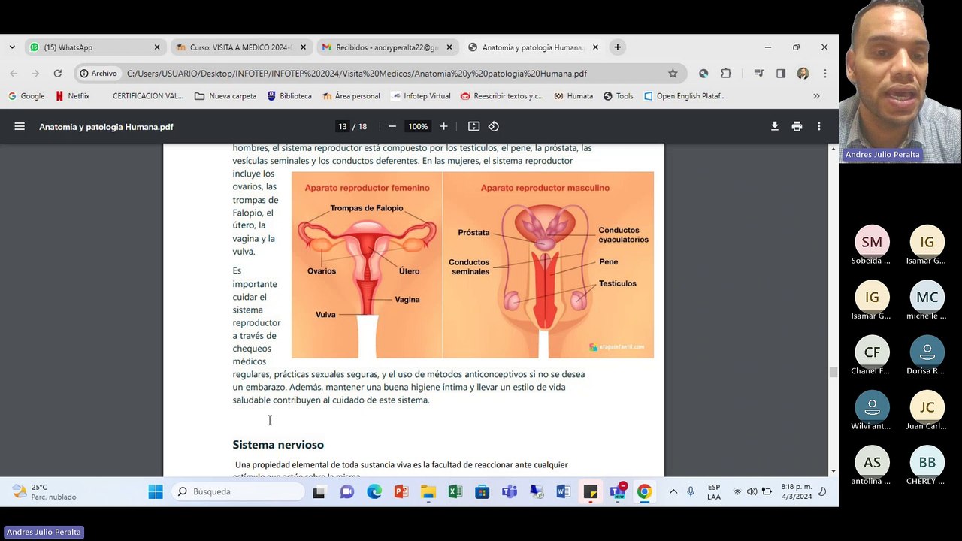962x541 pixels.
Task: Open the PDF sidebar menu icon
Action: [x=20, y=126]
